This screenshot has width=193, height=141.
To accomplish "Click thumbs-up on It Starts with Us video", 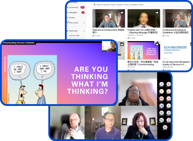I will point(157,12).
